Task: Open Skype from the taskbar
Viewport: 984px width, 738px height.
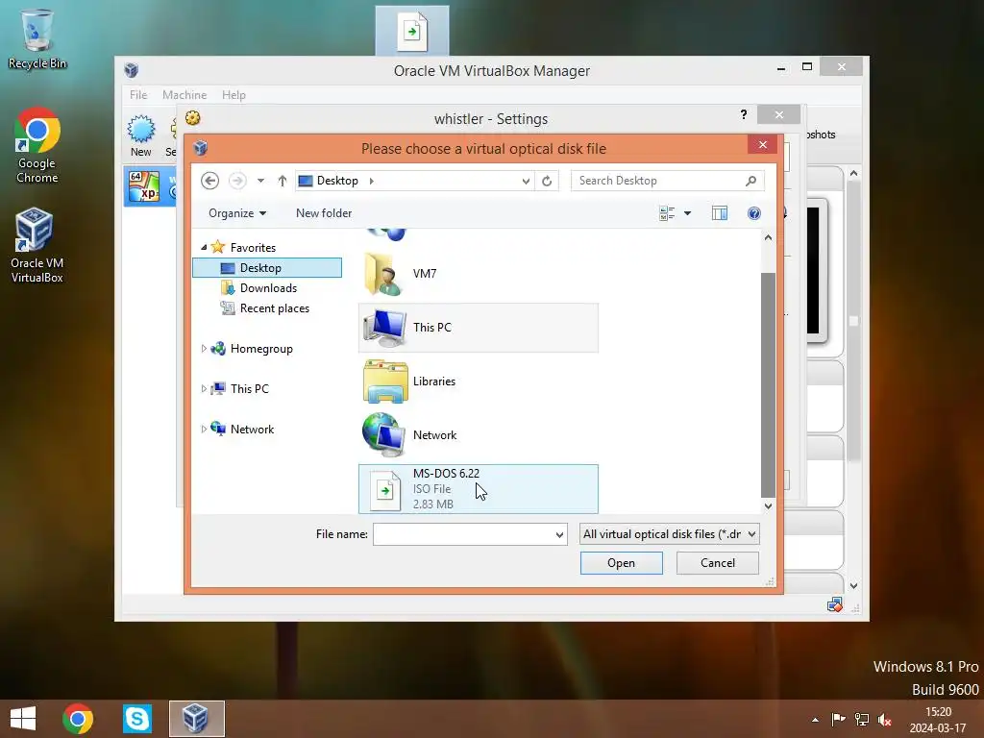Action: [136, 719]
